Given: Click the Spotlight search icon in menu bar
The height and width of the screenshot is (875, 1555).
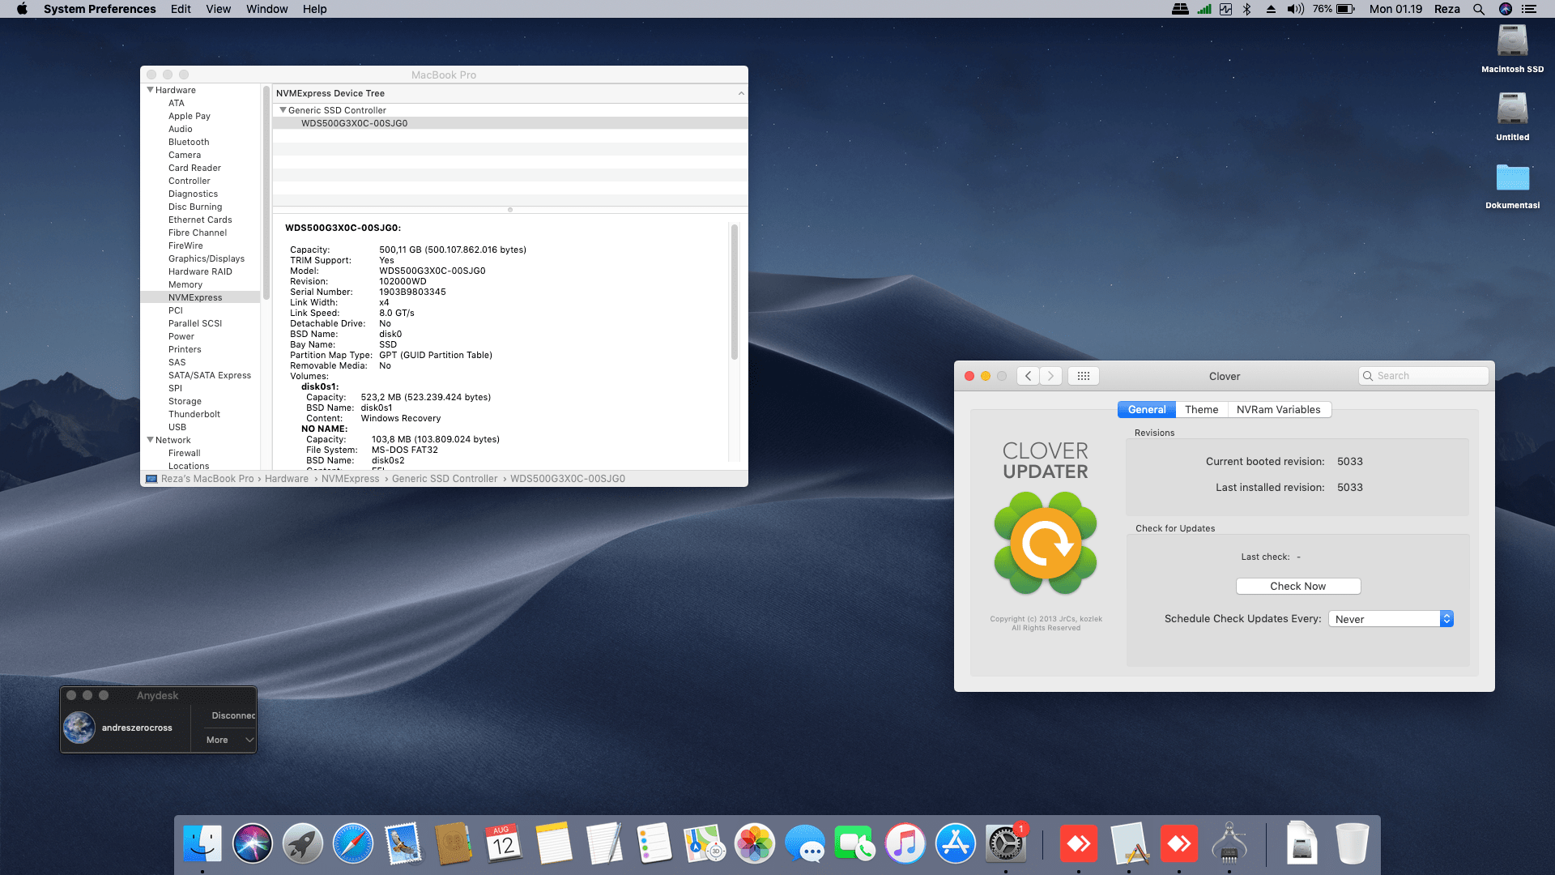Looking at the screenshot, I should 1479,9.
